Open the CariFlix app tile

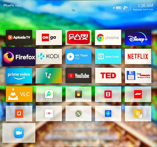tap(78, 37)
